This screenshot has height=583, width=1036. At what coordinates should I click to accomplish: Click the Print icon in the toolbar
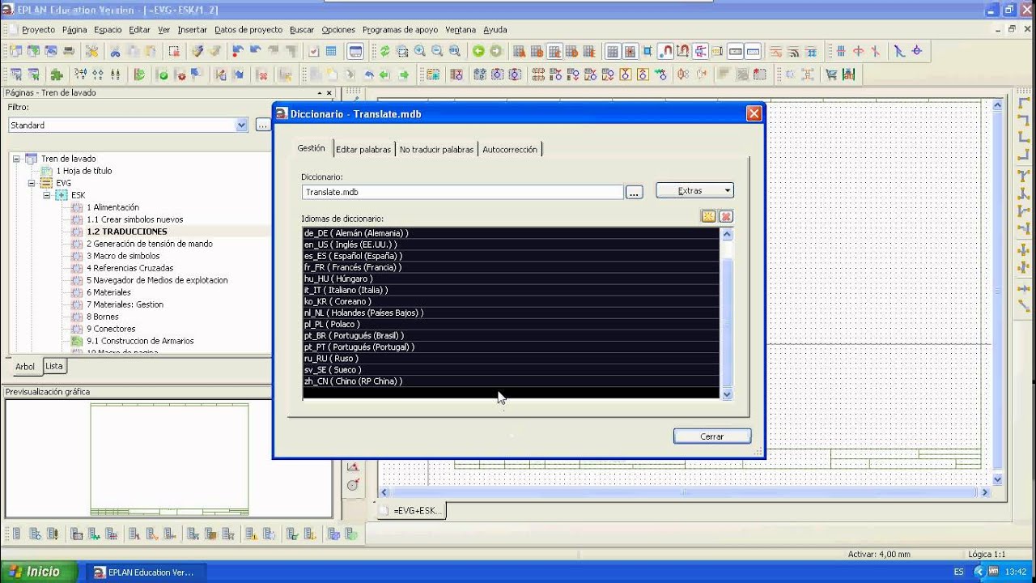(69, 51)
